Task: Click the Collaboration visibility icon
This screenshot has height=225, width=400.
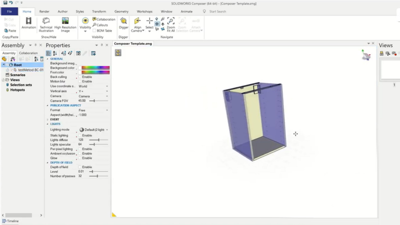Action: coord(94,19)
